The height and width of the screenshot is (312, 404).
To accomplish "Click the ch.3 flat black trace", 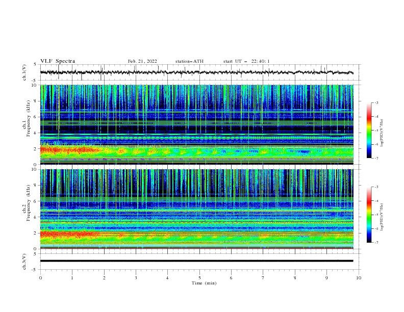I will tap(196, 261).
